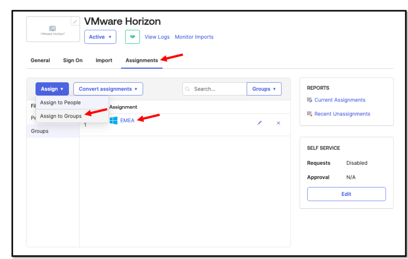Image resolution: width=408 pixels, height=259 pixels.
Task: Switch to the General tab
Action: pos(40,60)
